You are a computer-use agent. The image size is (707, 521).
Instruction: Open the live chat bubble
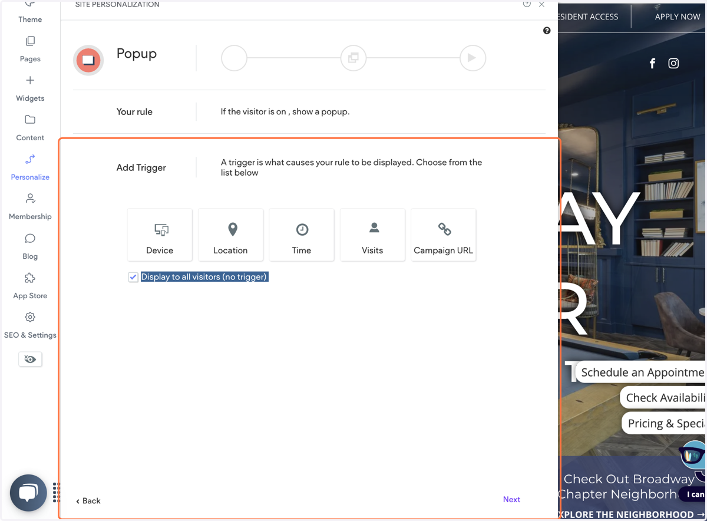point(28,493)
